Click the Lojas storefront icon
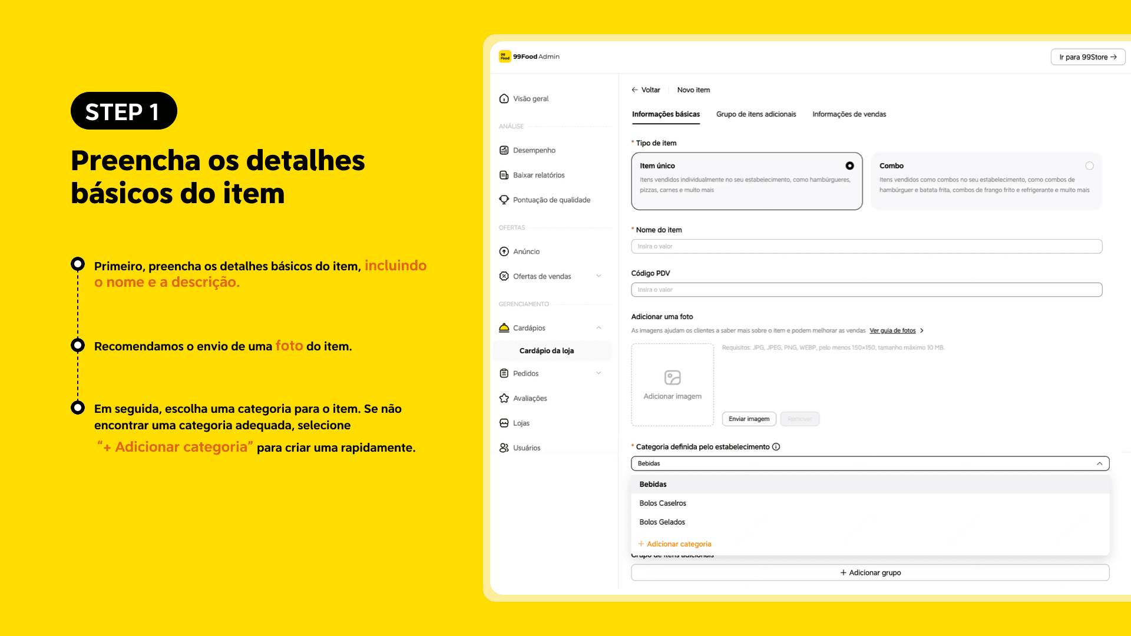 504,423
